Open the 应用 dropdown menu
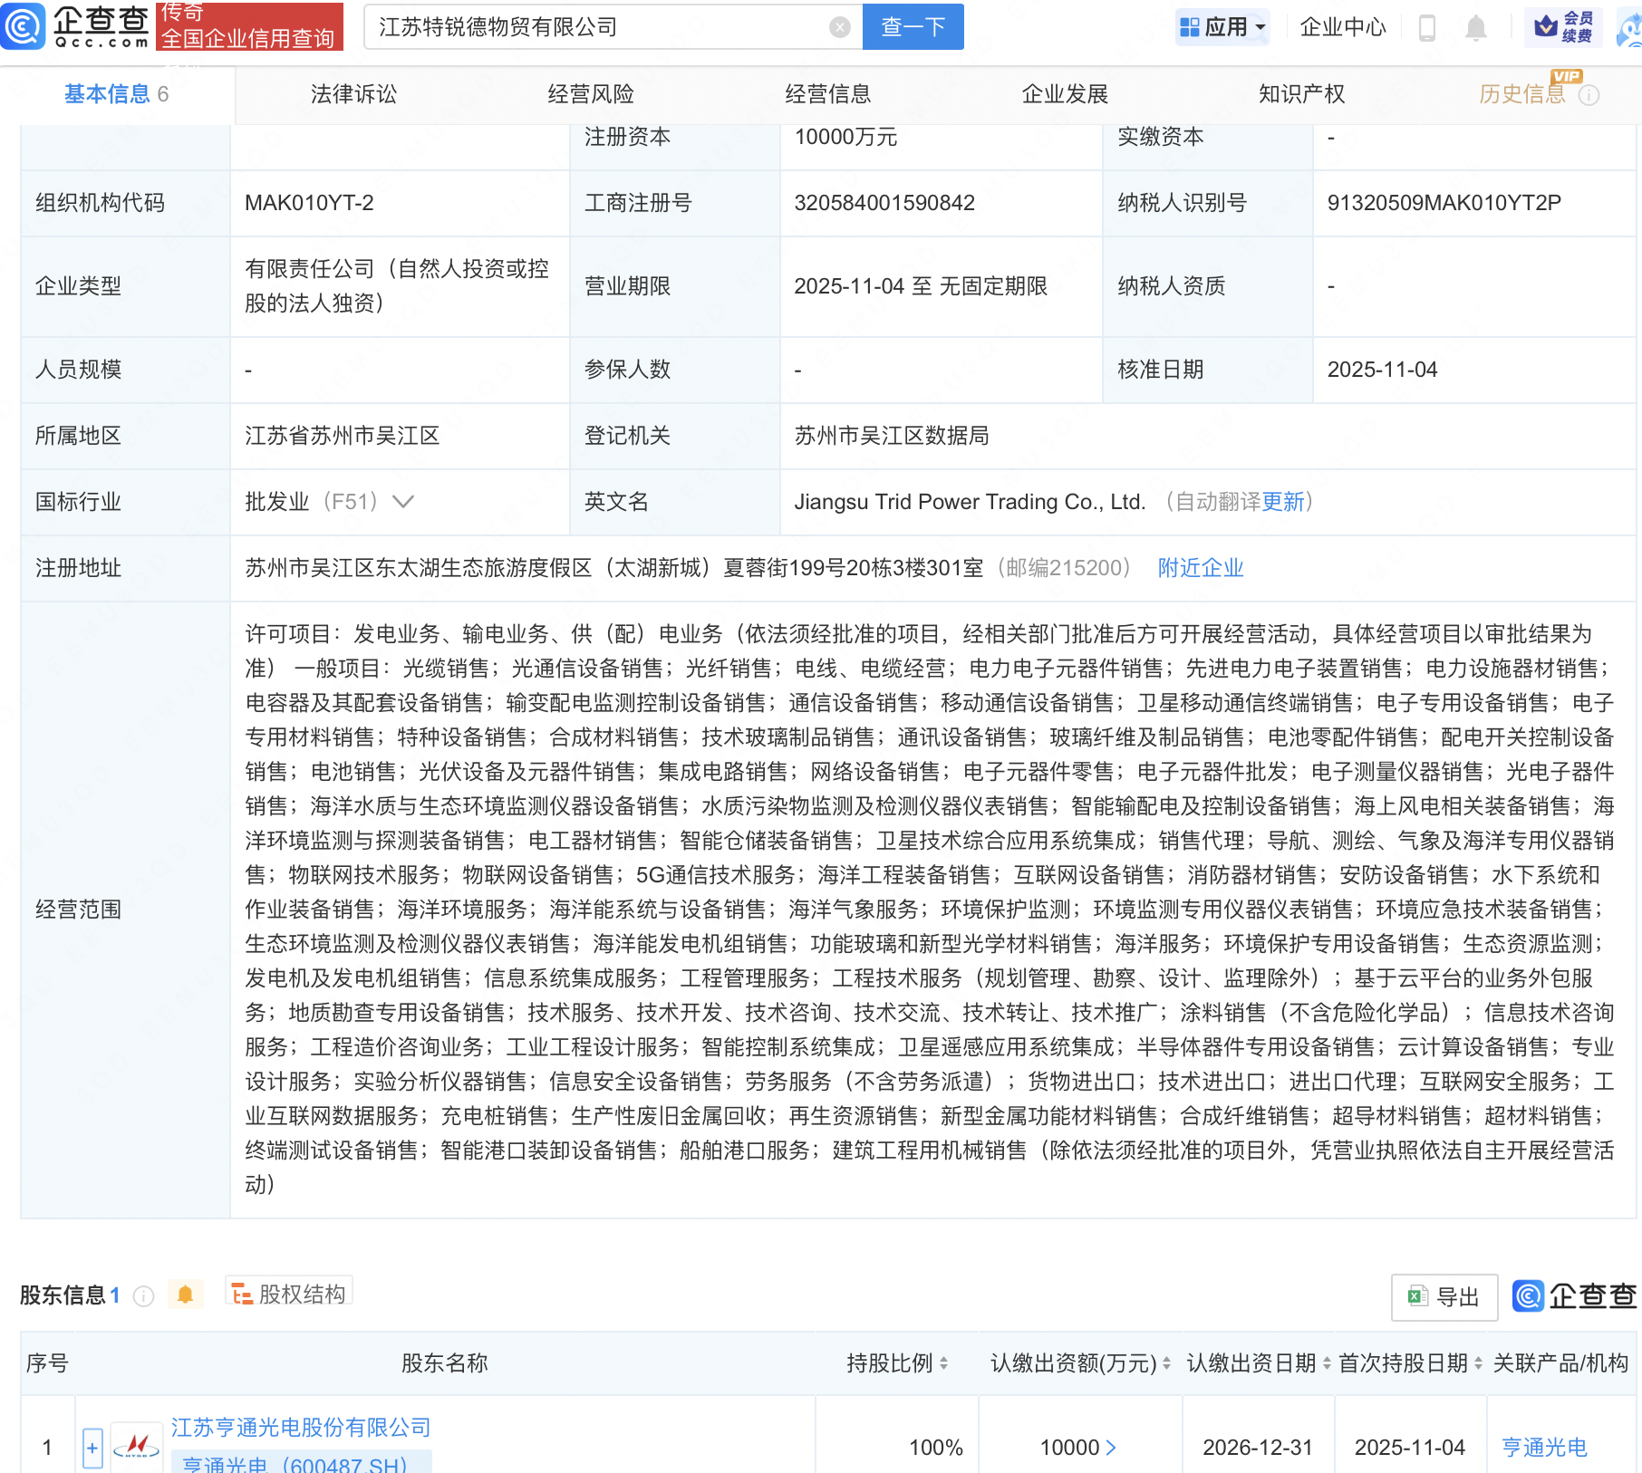Screen dimensions: 1642x1473 (1222, 27)
